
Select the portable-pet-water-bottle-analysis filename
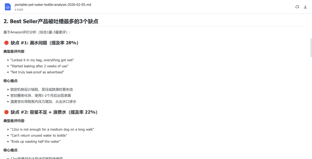53,5
